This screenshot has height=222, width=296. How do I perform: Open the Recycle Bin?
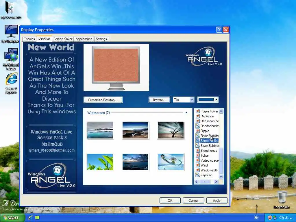pyautogui.click(x=281, y=199)
